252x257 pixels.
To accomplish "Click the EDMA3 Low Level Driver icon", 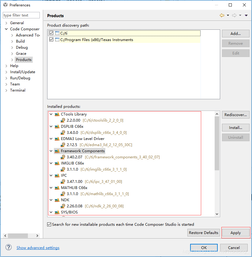I will pyautogui.click(x=57, y=139).
